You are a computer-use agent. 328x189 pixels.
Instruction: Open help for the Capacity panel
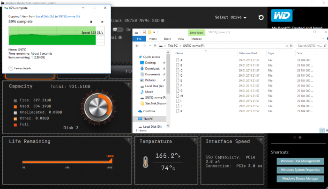(128, 84)
